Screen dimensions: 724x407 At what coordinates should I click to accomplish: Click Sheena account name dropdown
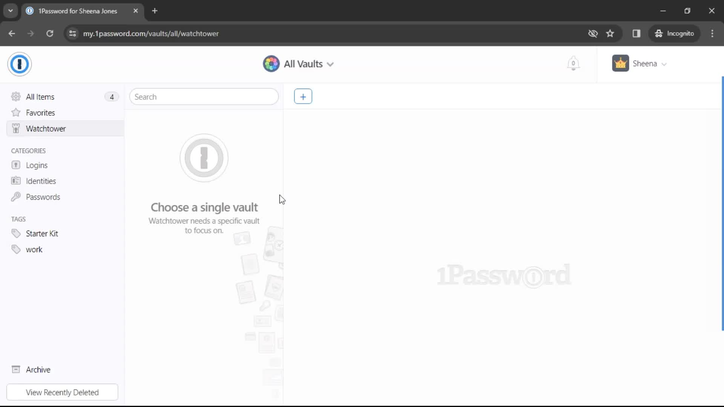[640, 64]
